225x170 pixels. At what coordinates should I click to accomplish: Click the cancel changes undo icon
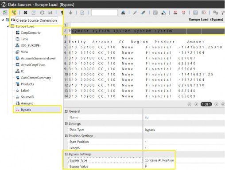pyautogui.click(x=42, y=12)
